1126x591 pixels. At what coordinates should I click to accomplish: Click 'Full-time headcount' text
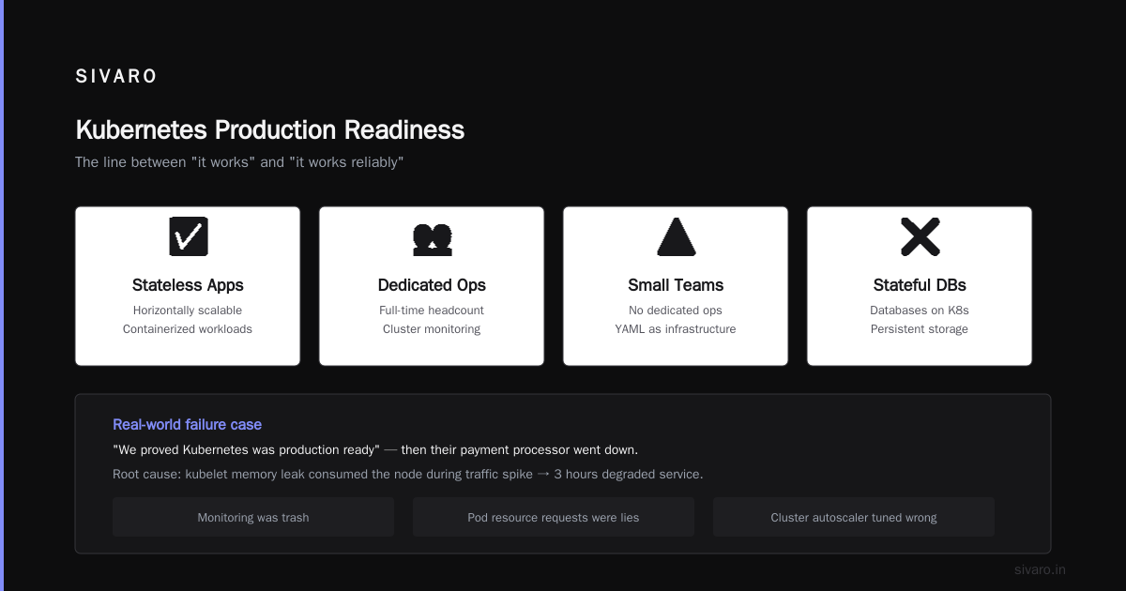coord(432,311)
